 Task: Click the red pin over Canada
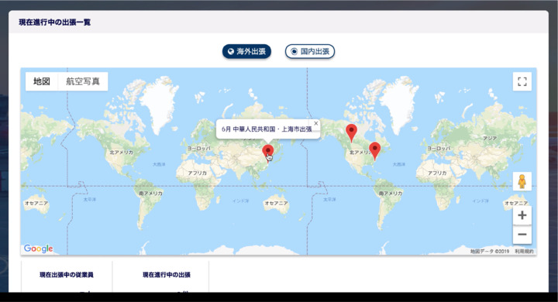352,132
